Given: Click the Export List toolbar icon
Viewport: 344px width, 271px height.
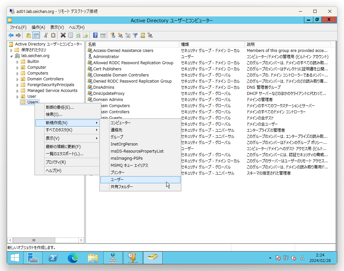Looking at the screenshot, I should click(86, 35).
